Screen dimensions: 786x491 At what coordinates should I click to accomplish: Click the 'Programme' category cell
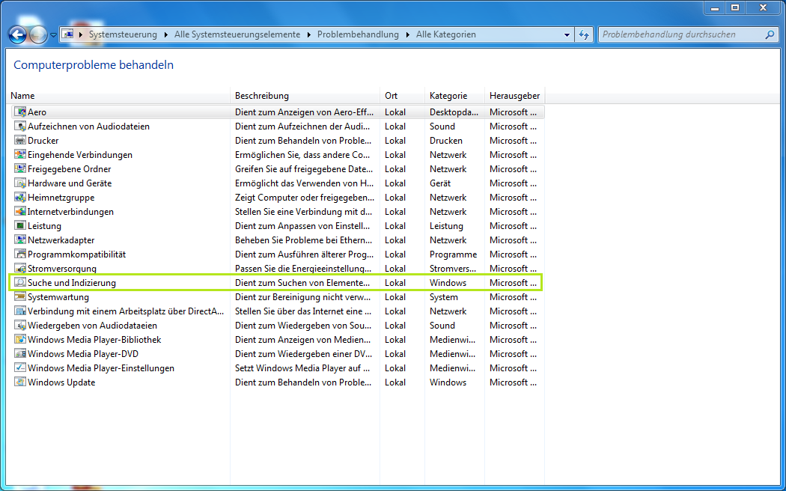[x=453, y=254]
